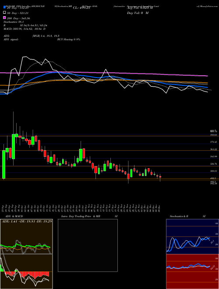Click the 'Avg Vol: 0.023 M' label

tap(140, 8)
